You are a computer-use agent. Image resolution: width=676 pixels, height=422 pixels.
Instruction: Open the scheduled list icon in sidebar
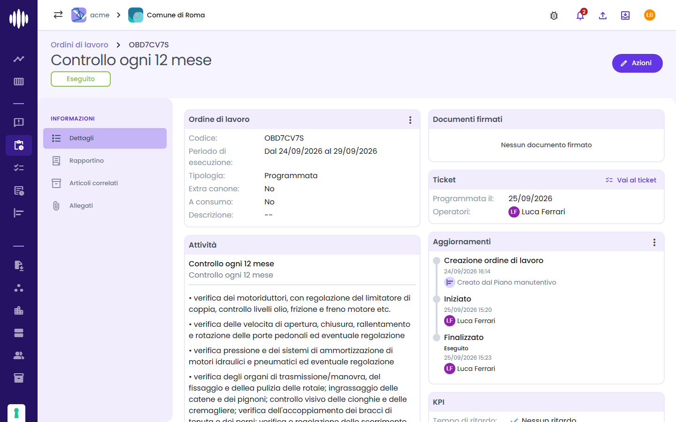tap(19, 190)
